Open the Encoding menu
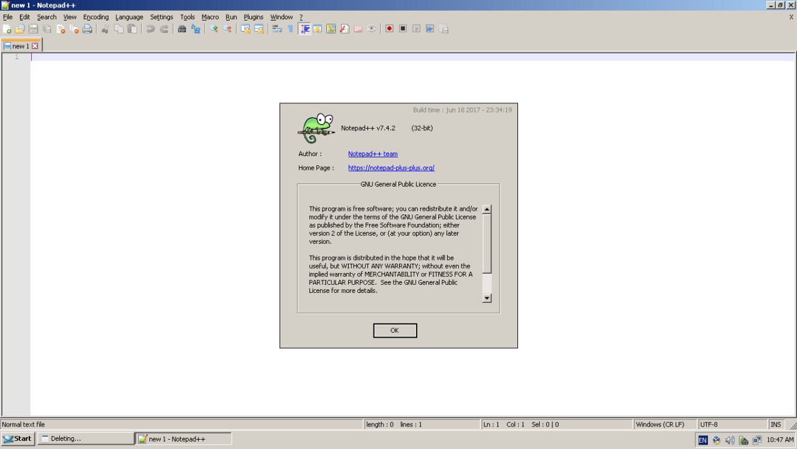 point(96,17)
